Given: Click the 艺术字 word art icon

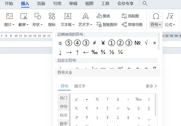Looking at the screenshot, I should click(86, 16).
